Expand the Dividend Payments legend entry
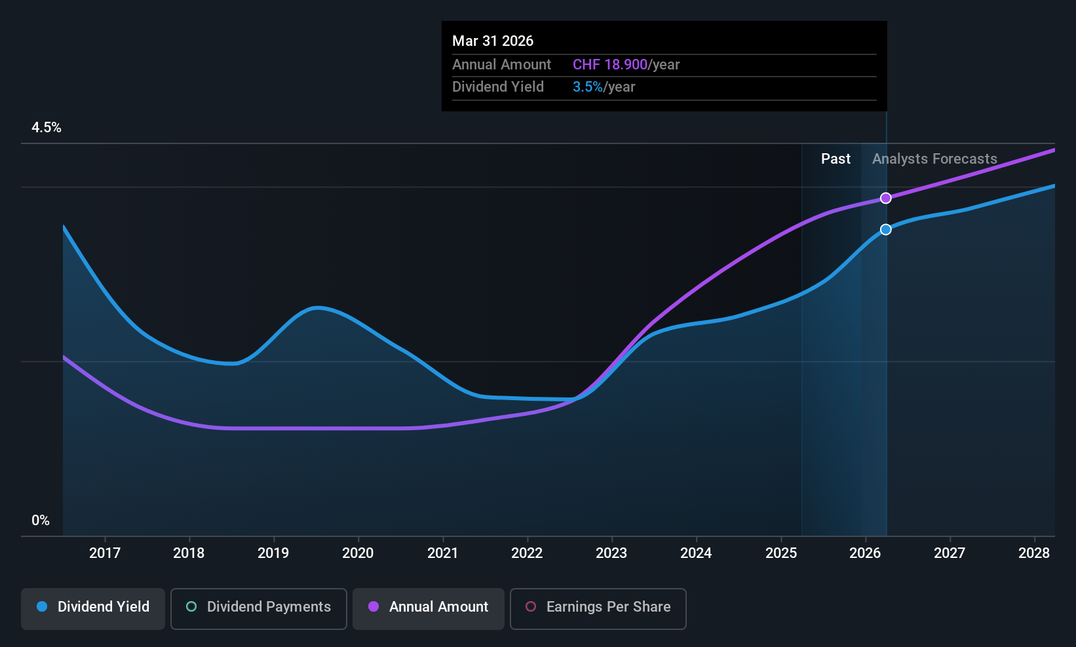This screenshot has height=647, width=1076. click(x=258, y=607)
